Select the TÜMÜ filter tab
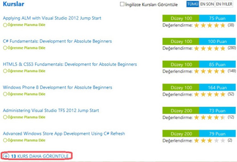The image size is (237, 162). (x=192, y=4)
